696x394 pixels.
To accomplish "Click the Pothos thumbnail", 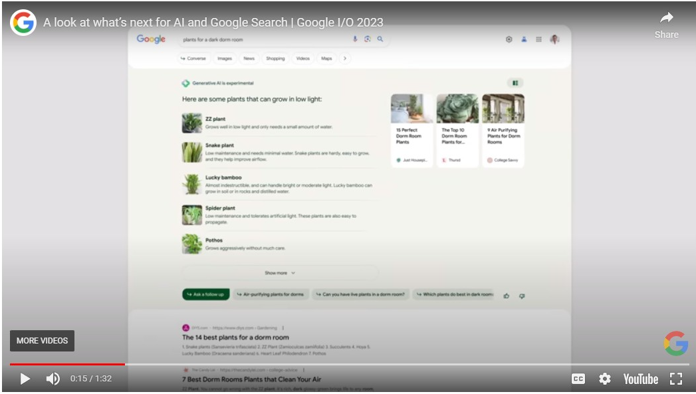I will pos(191,244).
